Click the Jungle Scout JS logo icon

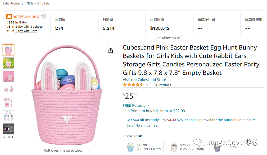9,17
